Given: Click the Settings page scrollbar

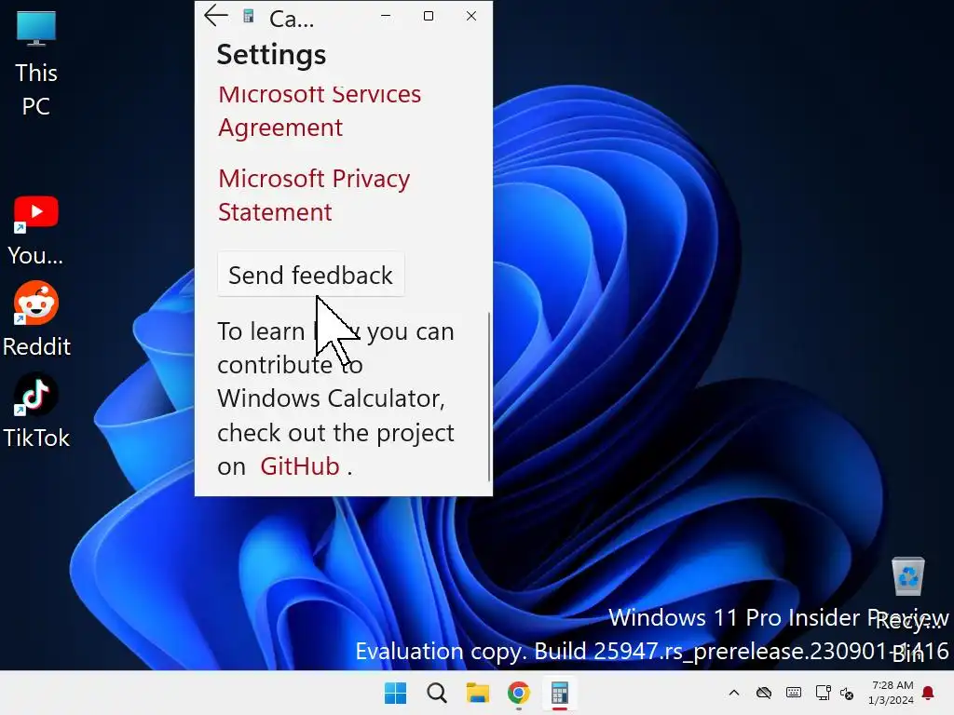Looking at the screenshot, I should click(489, 397).
